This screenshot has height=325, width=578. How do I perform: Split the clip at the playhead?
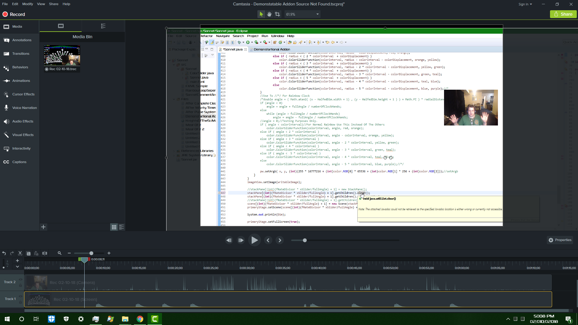pyautogui.click(x=45, y=253)
